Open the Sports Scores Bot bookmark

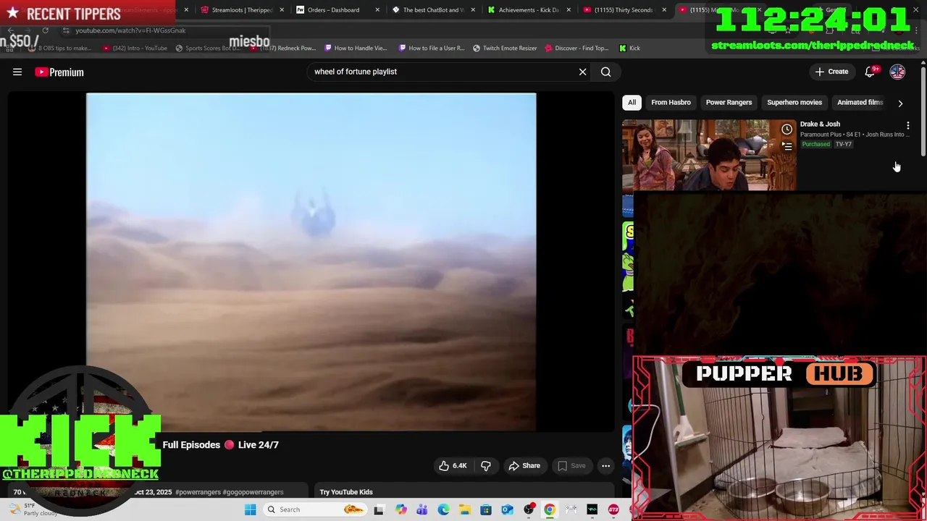208,48
